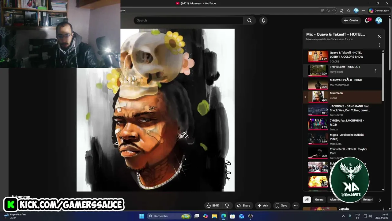
Task: Click the tray microphone icon
Action: coord(350,216)
